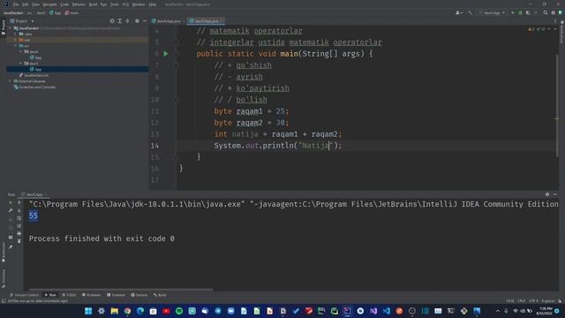Click the console horizontal scrollbar
This screenshot has height=318, width=565.
pos(121,289)
